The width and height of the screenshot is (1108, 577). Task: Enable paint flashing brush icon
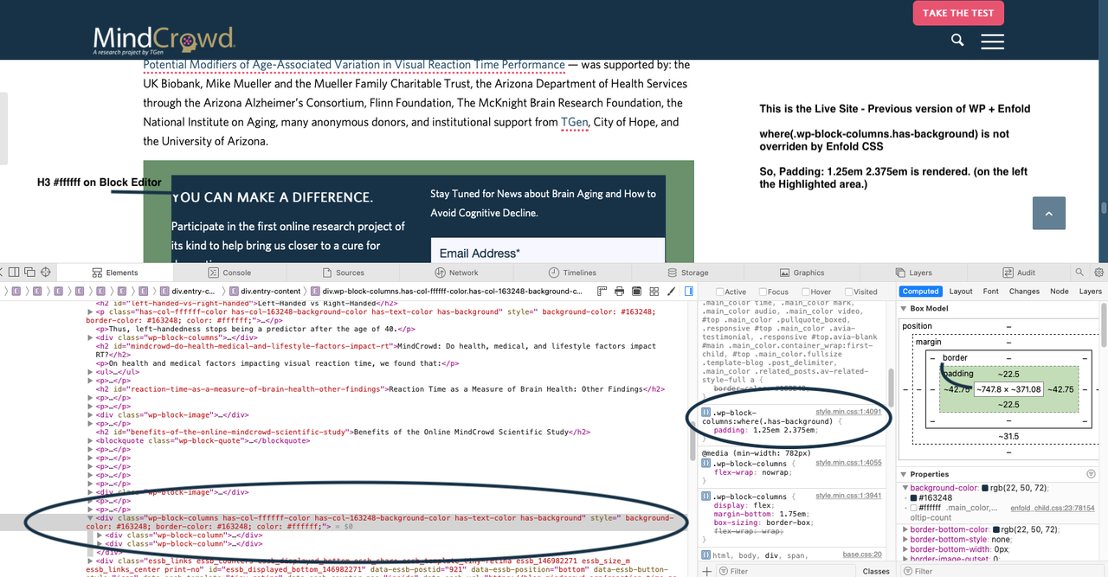670,292
